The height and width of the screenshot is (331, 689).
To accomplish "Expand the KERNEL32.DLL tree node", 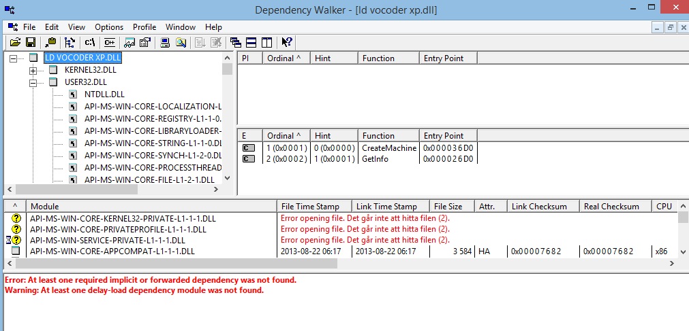I will [x=33, y=70].
